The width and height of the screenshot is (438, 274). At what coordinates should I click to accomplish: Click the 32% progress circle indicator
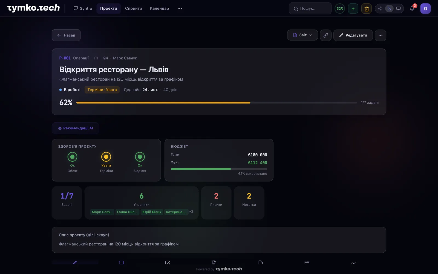click(x=340, y=8)
